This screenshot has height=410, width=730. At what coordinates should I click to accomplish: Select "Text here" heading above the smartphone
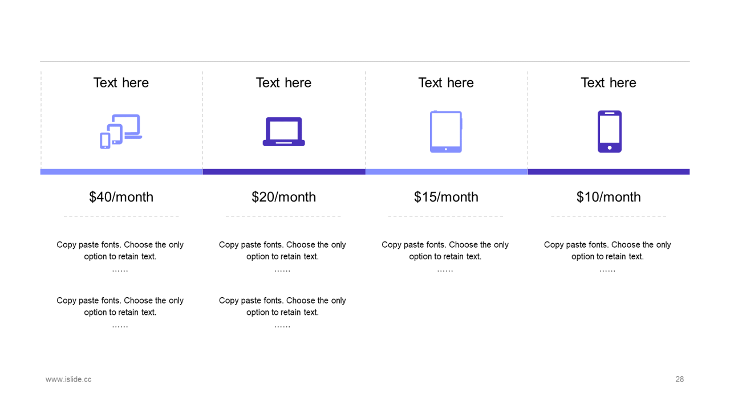pyautogui.click(x=609, y=83)
